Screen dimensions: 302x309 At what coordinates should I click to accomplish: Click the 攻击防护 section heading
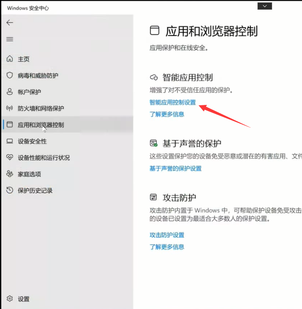click(x=179, y=198)
